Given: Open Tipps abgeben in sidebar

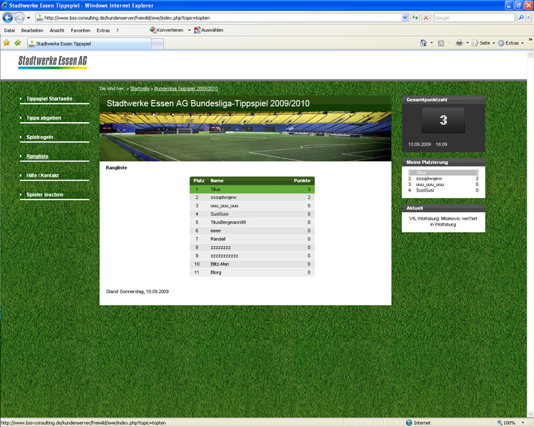Looking at the screenshot, I should [x=43, y=118].
